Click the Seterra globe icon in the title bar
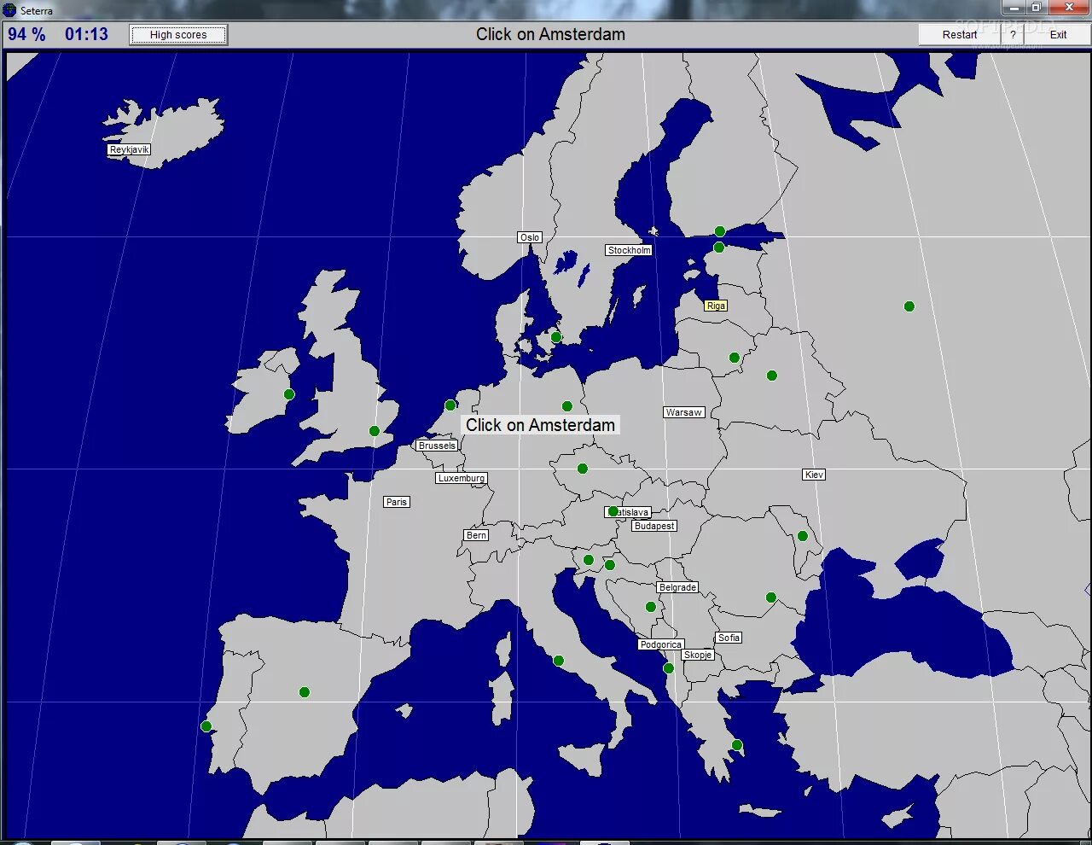The height and width of the screenshot is (845, 1092). point(9,10)
